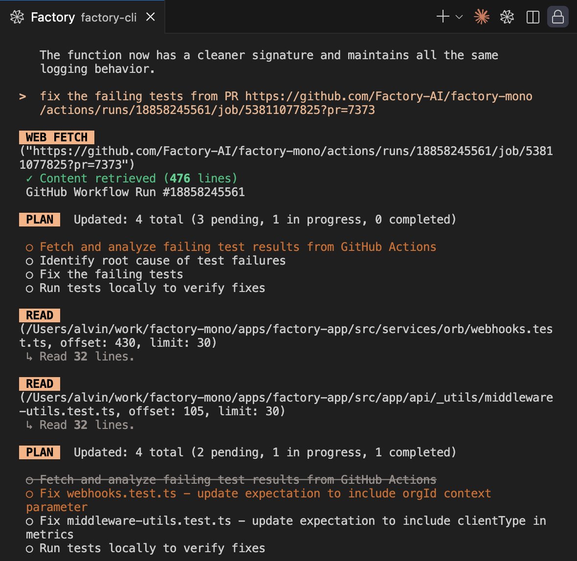Image resolution: width=577 pixels, height=561 pixels.
Task: Toggle the split editor layout icon
Action: pyautogui.click(x=533, y=17)
